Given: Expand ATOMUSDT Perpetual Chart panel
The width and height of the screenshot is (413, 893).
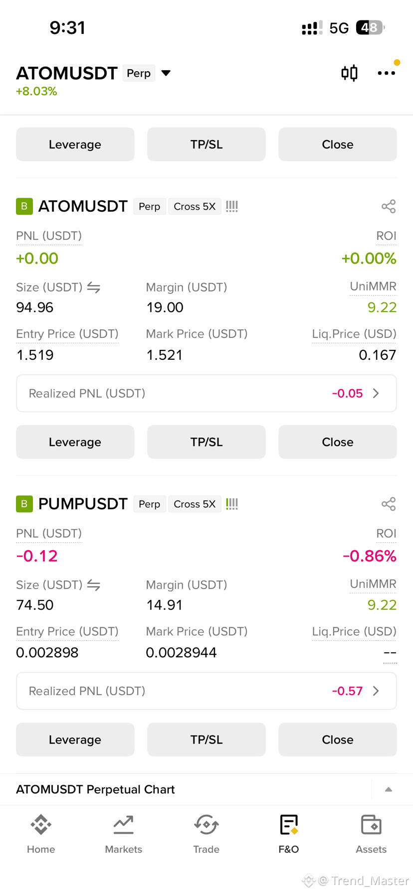Looking at the screenshot, I should 389,789.
